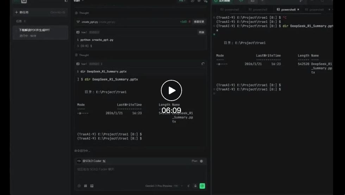Click the code icon tab in right panel
The image size is (345, 195).
point(241,1)
